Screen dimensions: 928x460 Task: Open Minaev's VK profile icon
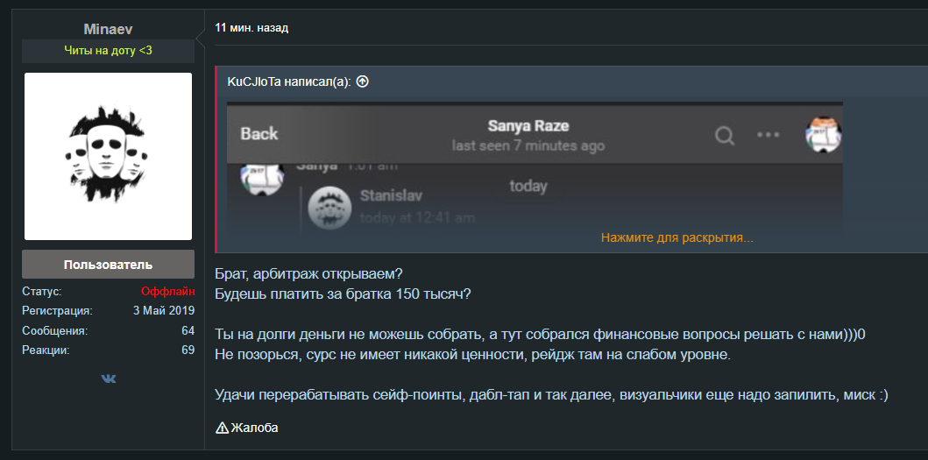click(109, 379)
